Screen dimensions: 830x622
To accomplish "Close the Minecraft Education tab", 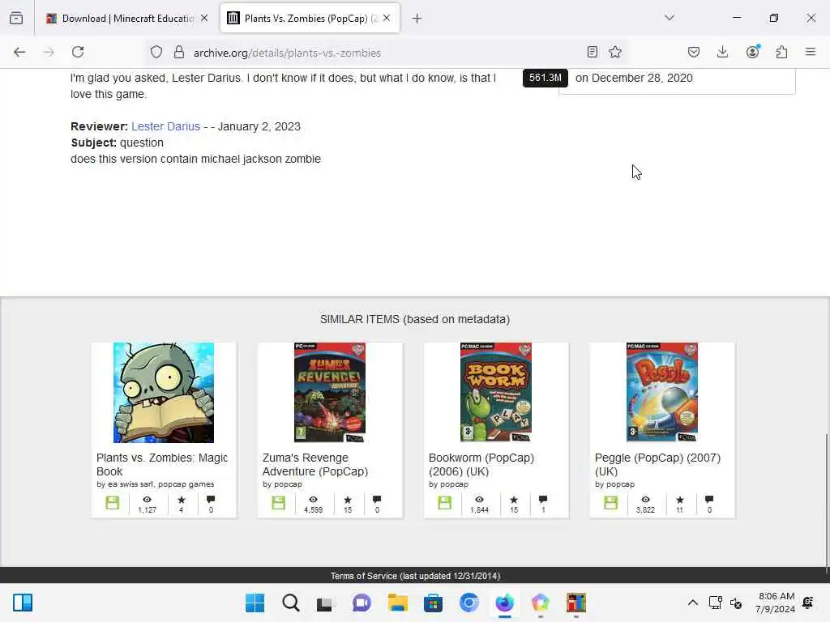I will (204, 18).
